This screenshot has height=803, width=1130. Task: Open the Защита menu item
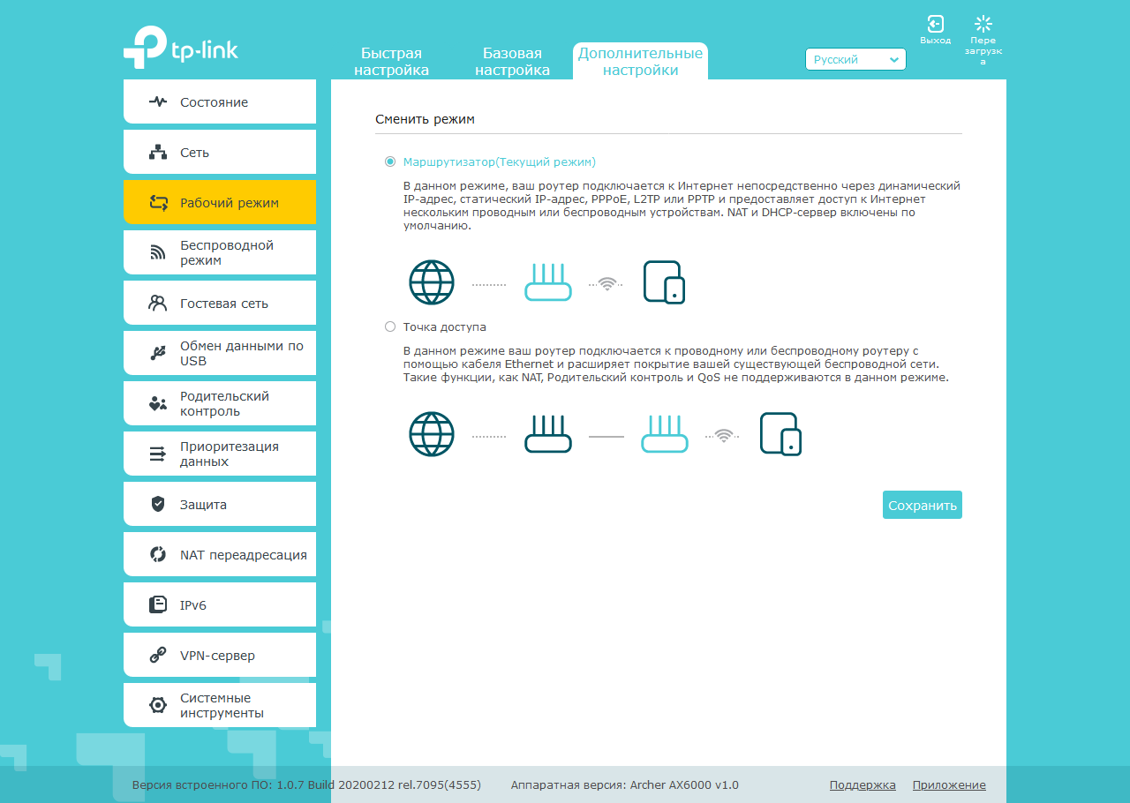tap(220, 504)
